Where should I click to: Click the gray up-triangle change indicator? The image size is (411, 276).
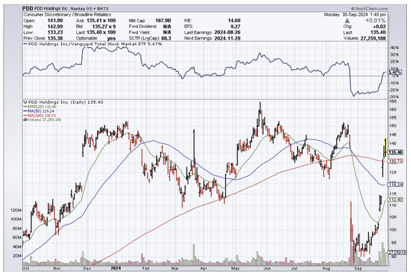(347, 20)
